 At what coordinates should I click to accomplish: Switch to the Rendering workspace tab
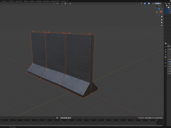(x=39, y=1)
